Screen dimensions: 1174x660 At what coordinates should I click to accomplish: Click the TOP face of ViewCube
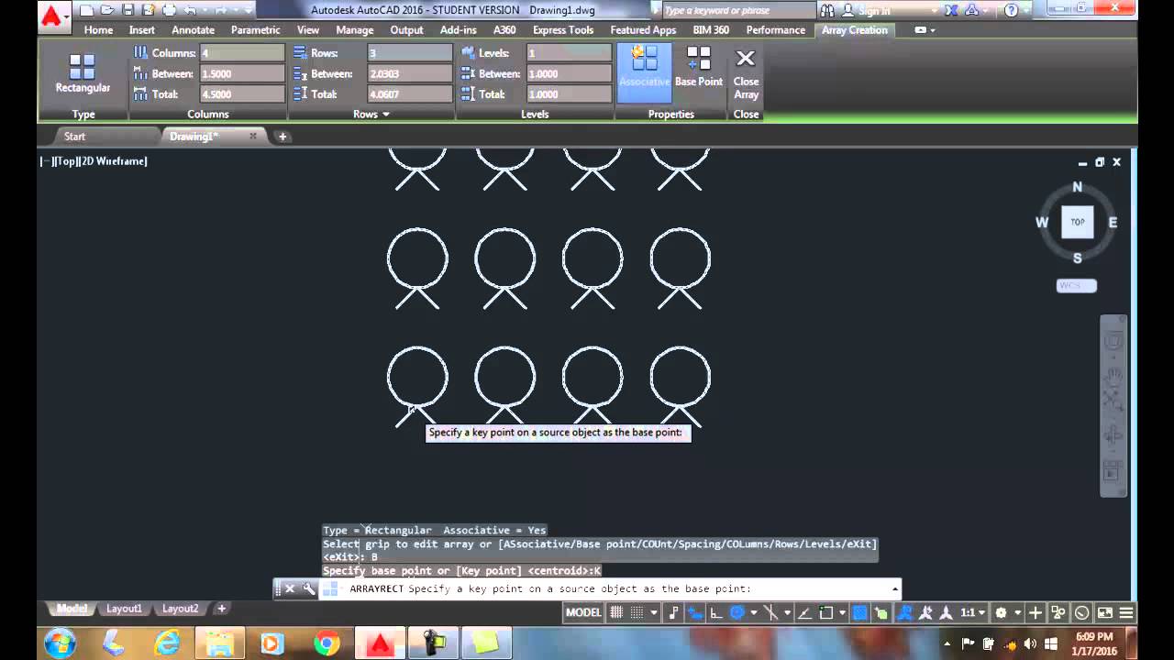1078,222
